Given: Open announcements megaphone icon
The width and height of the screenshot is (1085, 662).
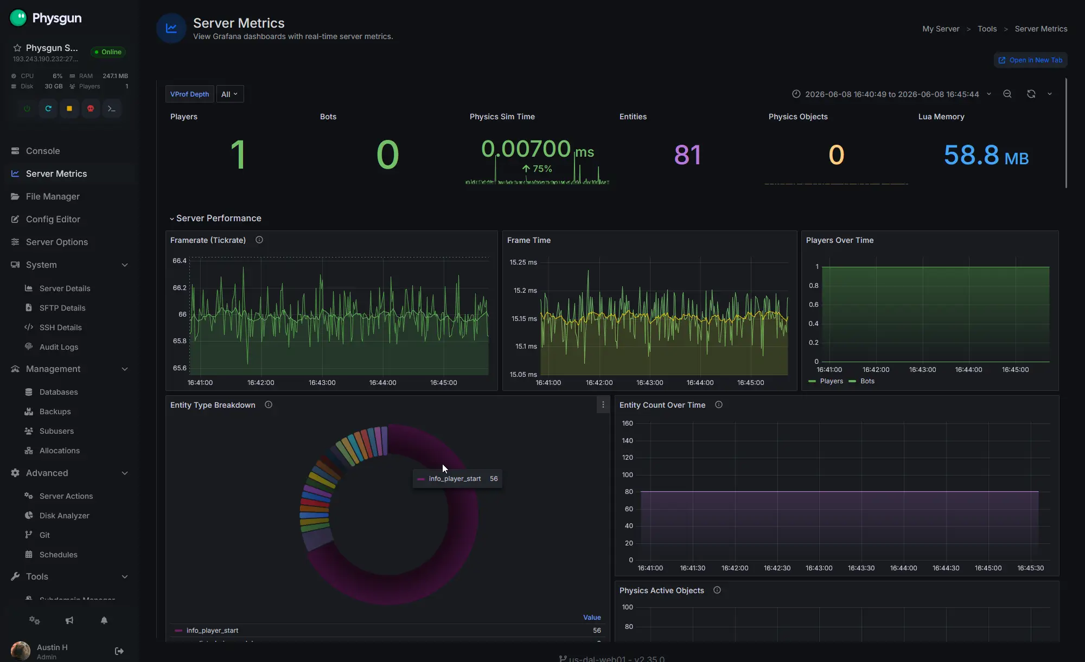Looking at the screenshot, I should coord(69,620).
